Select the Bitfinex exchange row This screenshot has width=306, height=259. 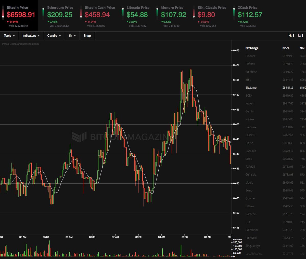click(275, 64)
